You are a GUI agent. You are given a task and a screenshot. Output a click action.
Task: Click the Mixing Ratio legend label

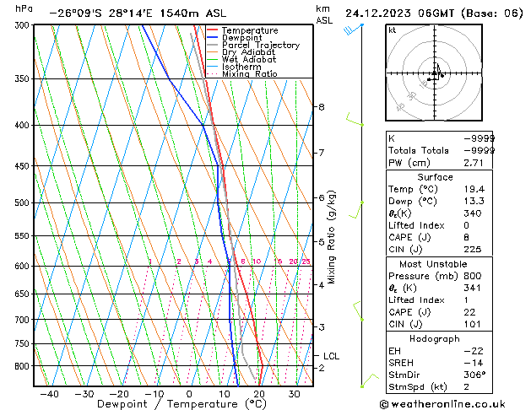(x=250, y=74)
